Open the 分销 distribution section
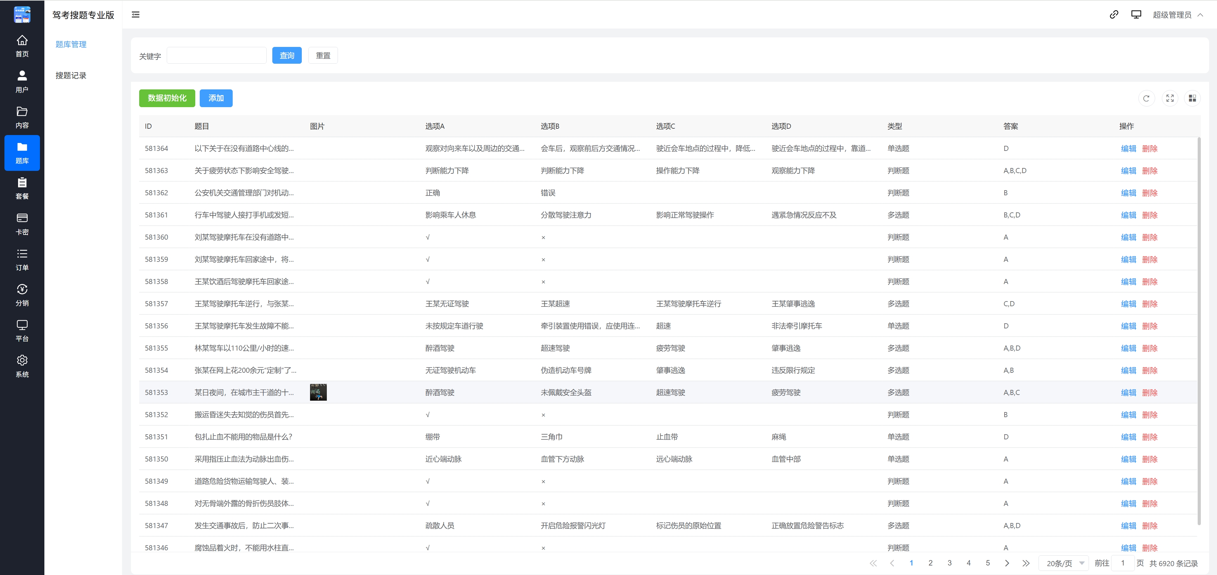The width and height of the screenshot is (1217, 575). pos(22,295)
